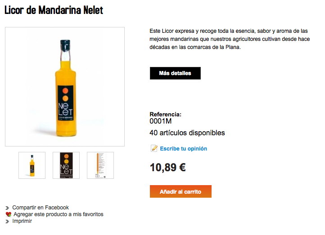Click Agregar este producto a mis favoritos
The image size is (325, 235).
pyautogui.click(x=59, y=214)
